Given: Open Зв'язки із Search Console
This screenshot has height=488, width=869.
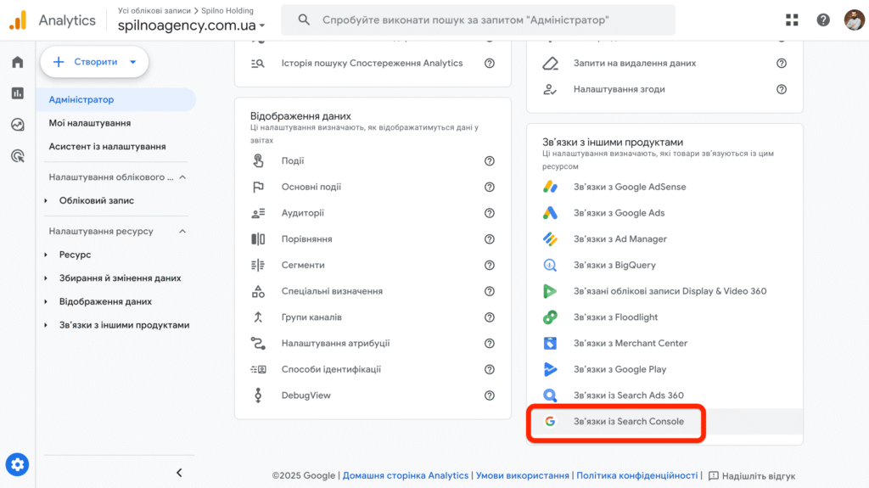Looking at the screenshot, I should tap(664, 422).
